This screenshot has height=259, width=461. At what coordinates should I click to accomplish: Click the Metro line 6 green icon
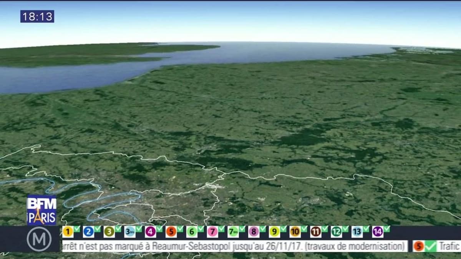point(192,232)
